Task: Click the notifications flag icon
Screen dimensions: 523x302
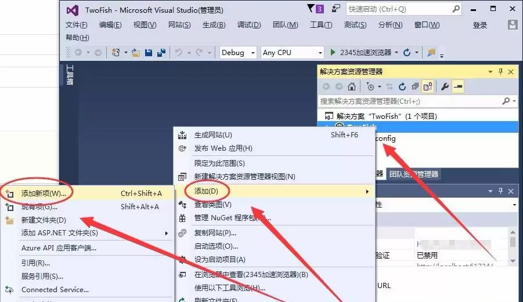Action: [x=311, y=8]
